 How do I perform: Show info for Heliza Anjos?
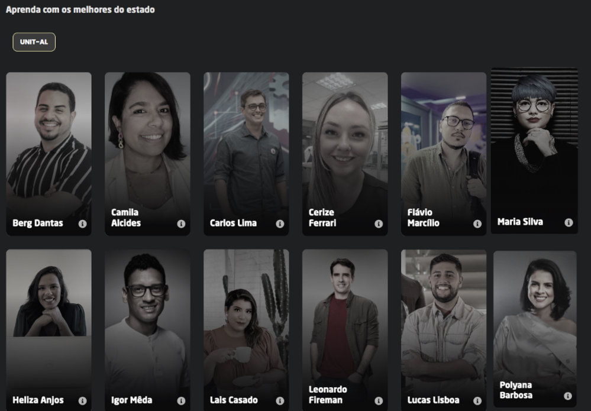click(x=83, y=401)
